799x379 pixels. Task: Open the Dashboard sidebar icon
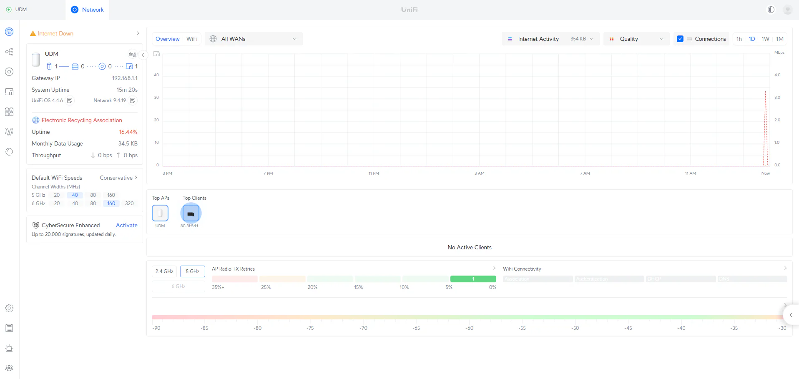coord(9,32)
